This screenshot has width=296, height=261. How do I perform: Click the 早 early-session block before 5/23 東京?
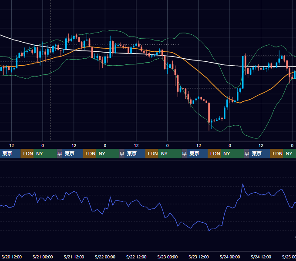pos(184,154)
